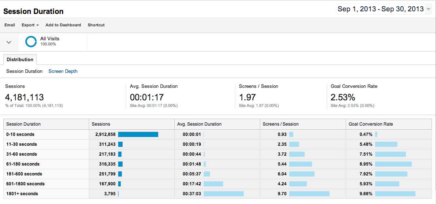Click the Sessions column header
The width and height of the screenshot is (436, 204).
coord(101,124)
